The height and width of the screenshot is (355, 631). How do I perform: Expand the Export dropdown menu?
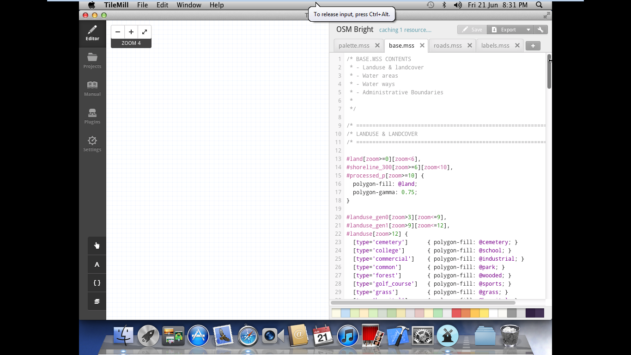click(x=528, y=30)
